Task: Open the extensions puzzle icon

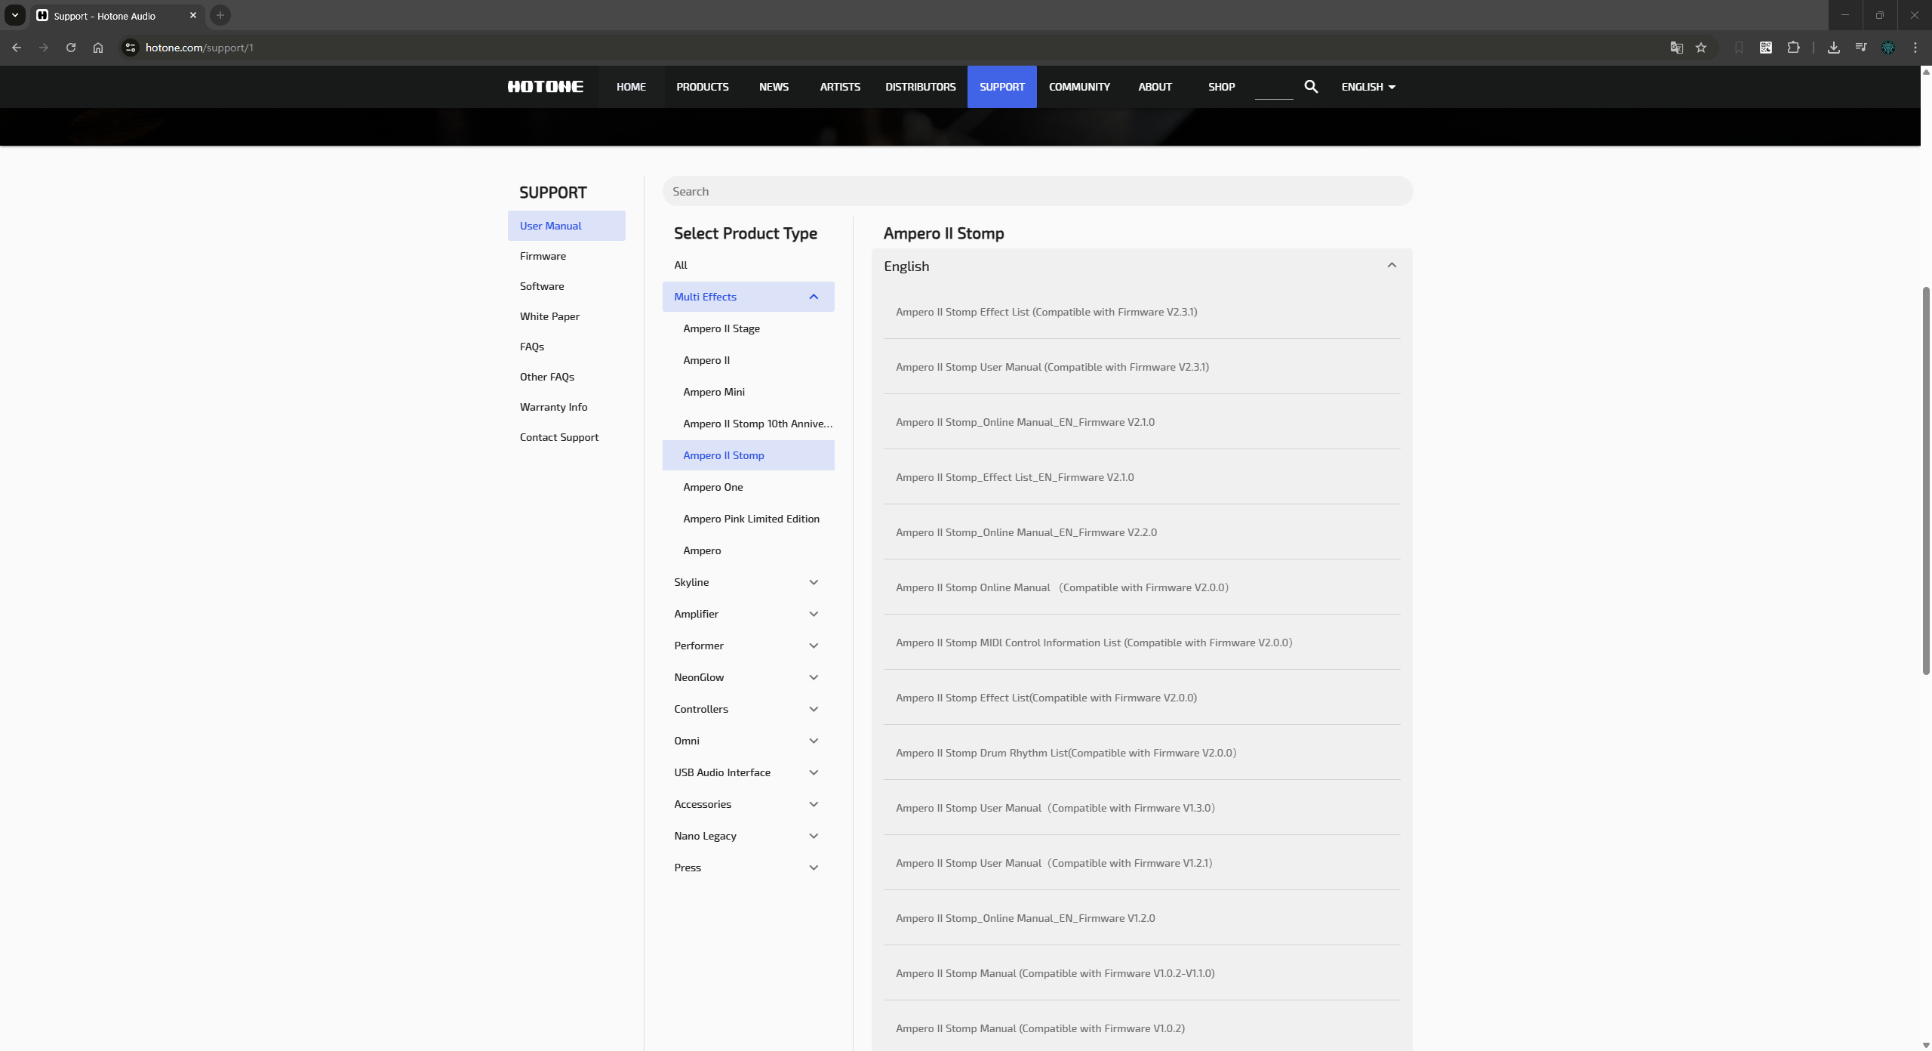Action: point(1793,48)
